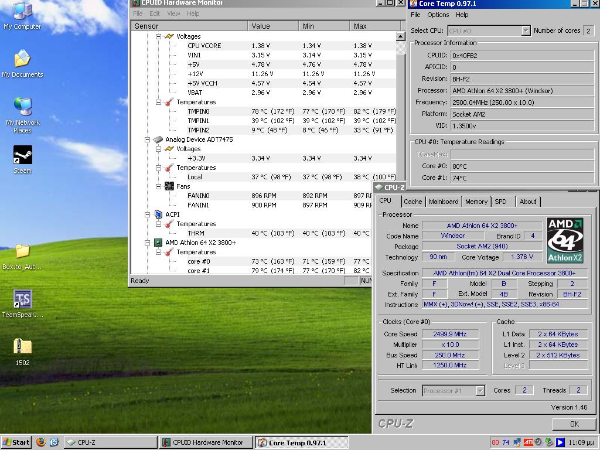Open the File menu in Core Temp
The image size is (600, 450).
click(415, 15)
